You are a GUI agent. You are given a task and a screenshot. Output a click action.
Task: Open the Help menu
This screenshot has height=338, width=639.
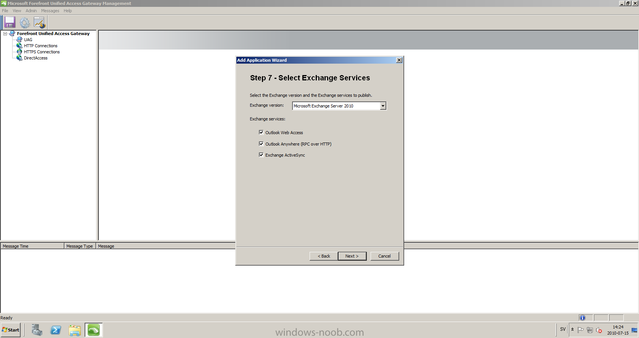point(68,11)
